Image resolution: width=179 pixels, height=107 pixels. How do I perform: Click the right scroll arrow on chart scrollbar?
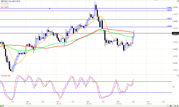coord(176,106)
